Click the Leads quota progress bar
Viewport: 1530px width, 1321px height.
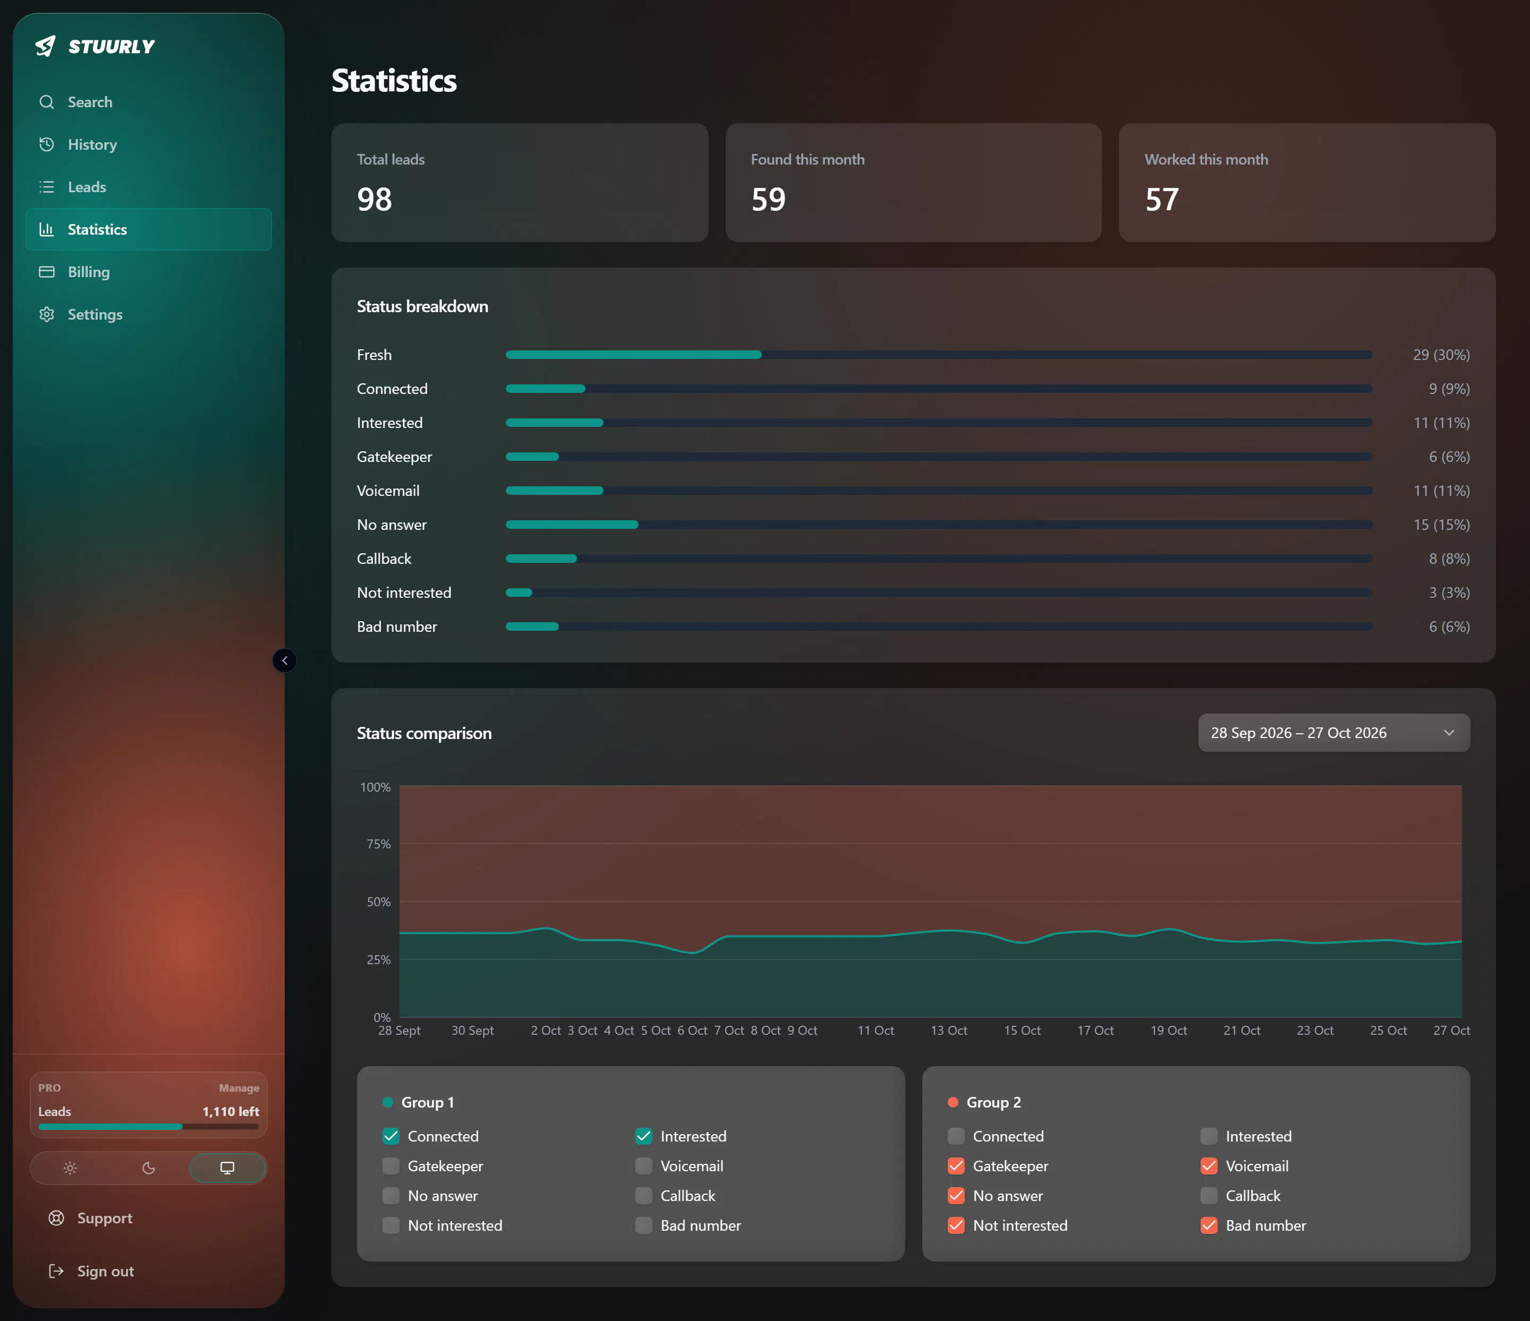148,1127
